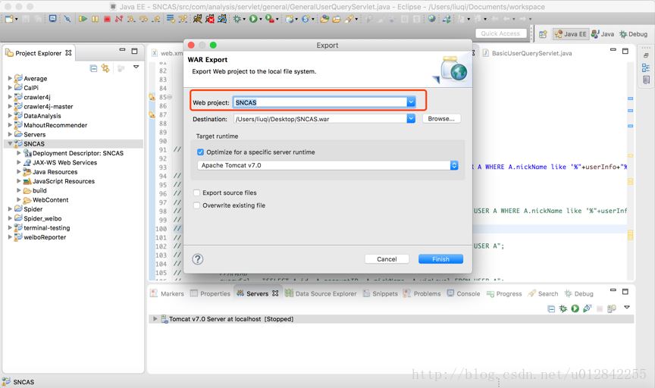Click the Suspend (pause) toolbar icon
This screenshot has height=388, width=655.
[x=96, y=19]
